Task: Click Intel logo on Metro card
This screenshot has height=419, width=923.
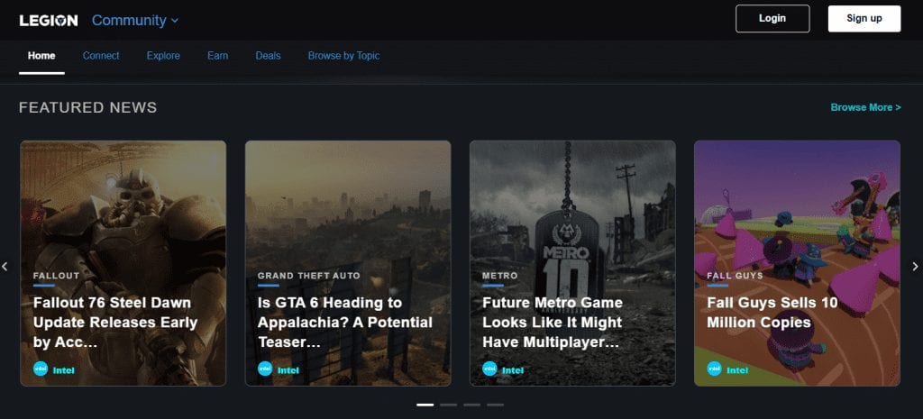Action: pyautogui.click(x=489, y=369)
